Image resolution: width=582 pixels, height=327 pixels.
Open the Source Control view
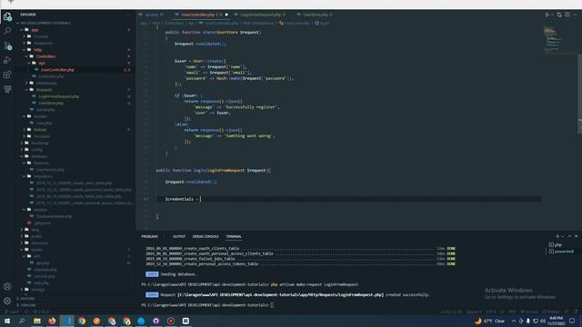click(7, 45)
